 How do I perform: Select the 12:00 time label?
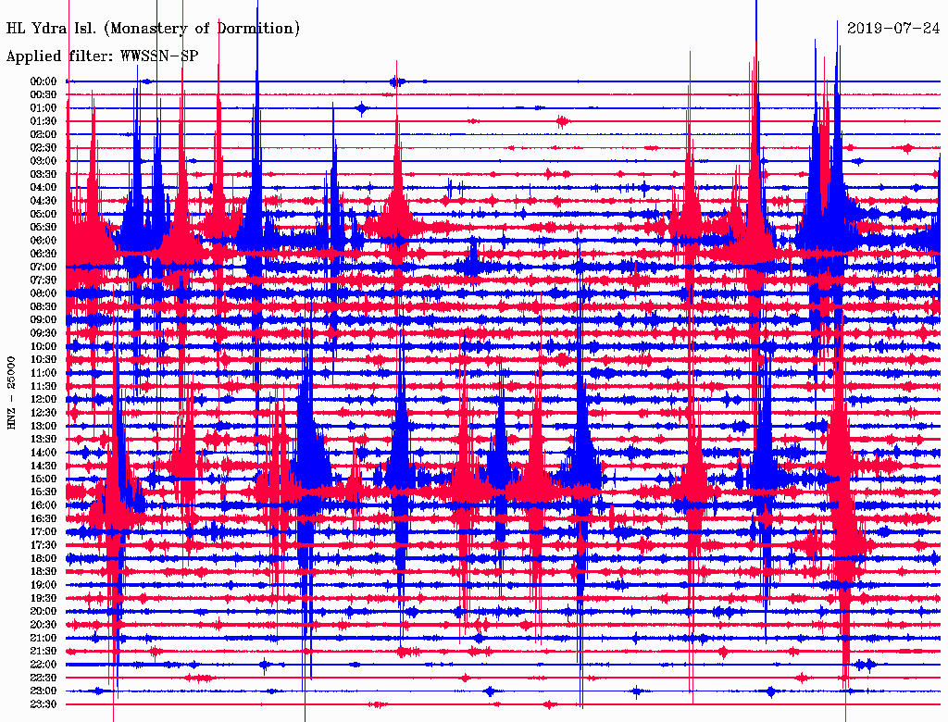[44, 400]
